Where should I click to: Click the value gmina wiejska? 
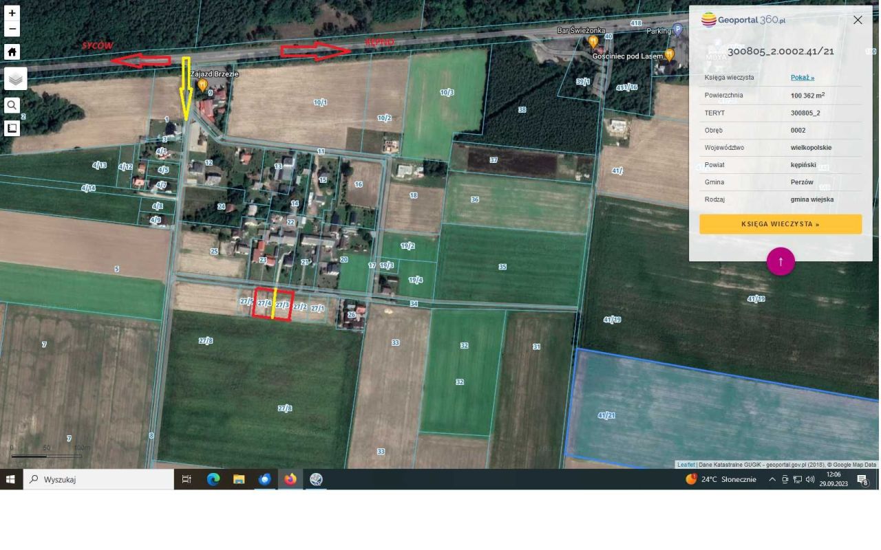coord(812,199)
